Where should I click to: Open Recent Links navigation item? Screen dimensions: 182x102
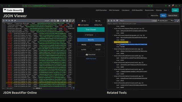coord(149,10)
